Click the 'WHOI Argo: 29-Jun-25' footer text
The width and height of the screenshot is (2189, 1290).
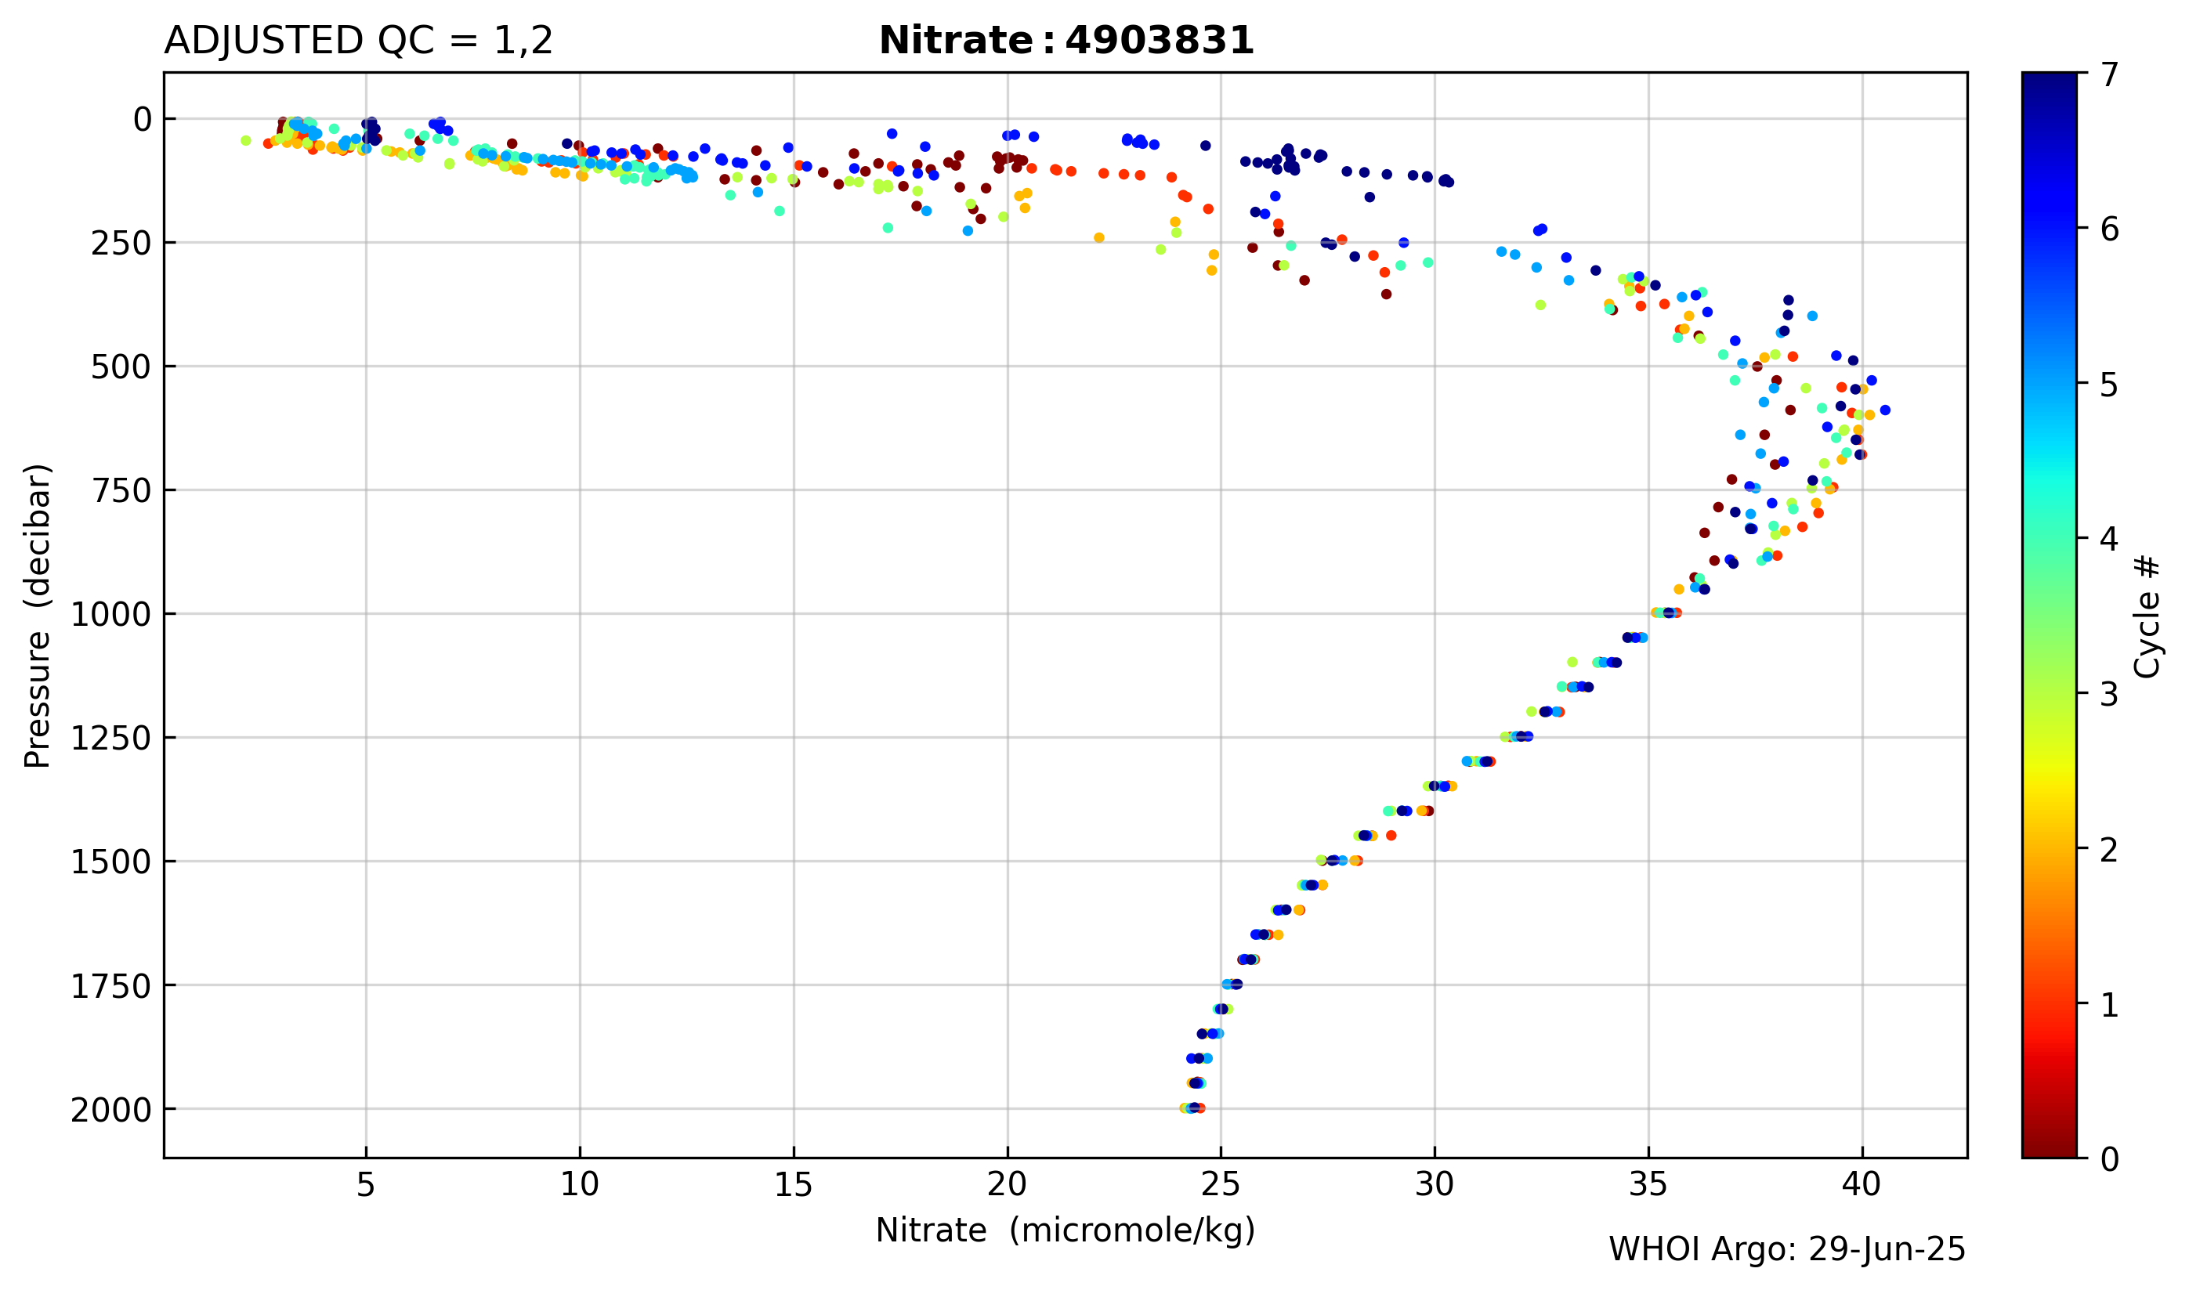pyautogui.click(x=1787, y=1249)
